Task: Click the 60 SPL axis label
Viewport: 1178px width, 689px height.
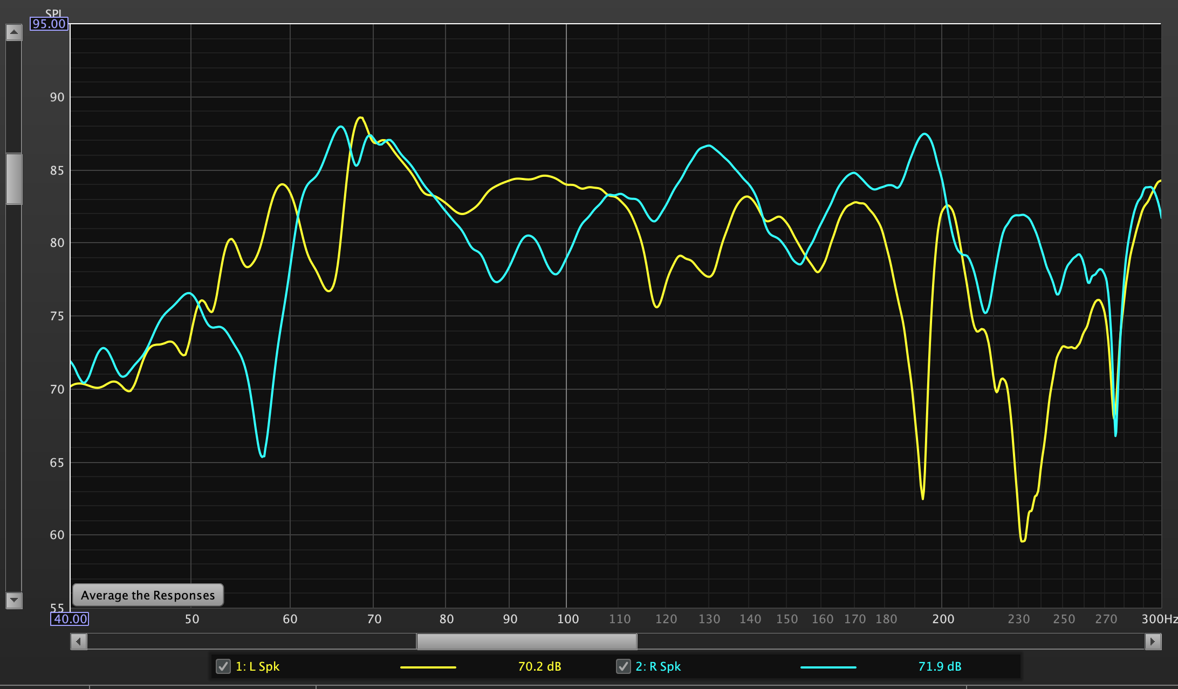Action: (x=57, y=535)
